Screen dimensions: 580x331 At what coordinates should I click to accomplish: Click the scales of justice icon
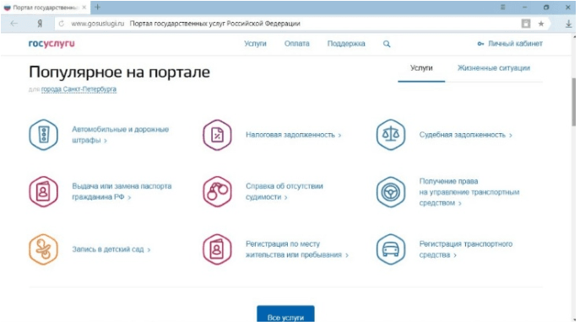[x=391, y=135]
